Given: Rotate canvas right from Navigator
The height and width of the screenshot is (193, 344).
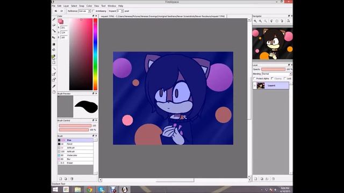Looking at the screenshot, I should pyautogui.click(x=282, y=21).
